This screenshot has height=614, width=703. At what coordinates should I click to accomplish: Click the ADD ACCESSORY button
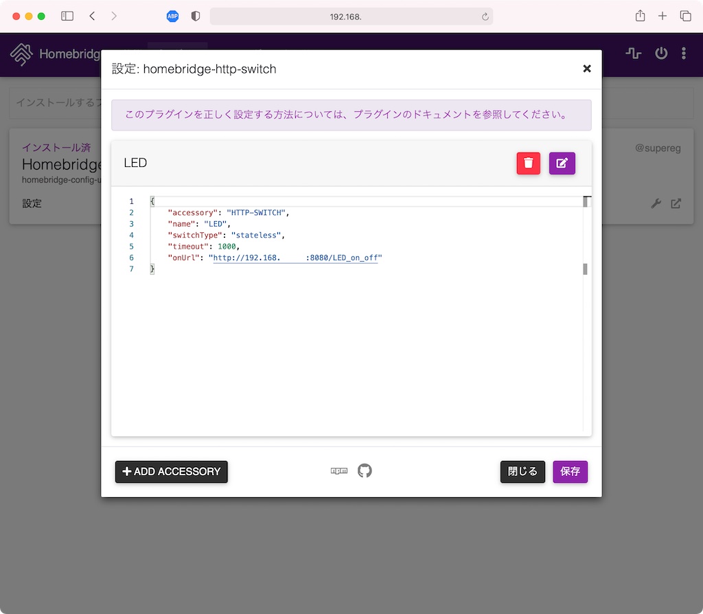coord(171,472)
